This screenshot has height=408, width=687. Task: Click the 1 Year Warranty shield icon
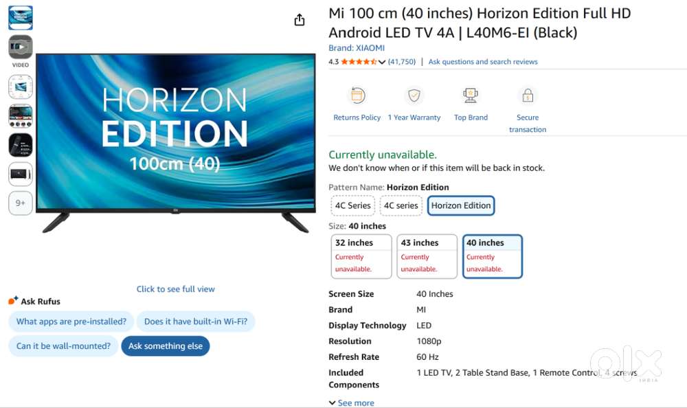pyautogui.click(x=414, y=95)
